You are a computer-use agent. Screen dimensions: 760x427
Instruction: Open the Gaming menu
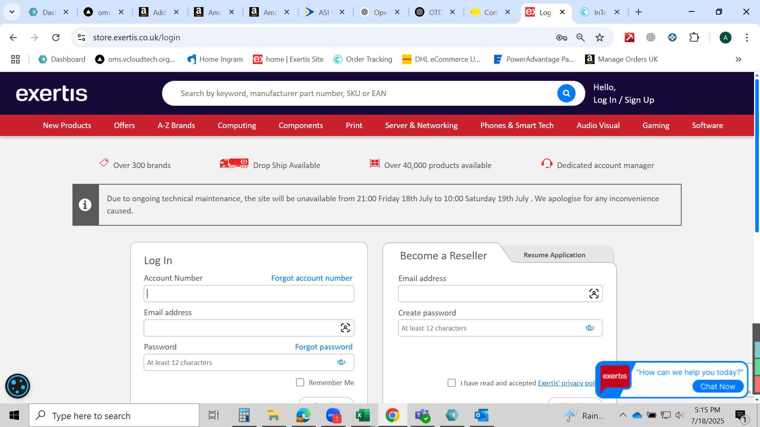[x=655, y=125]
